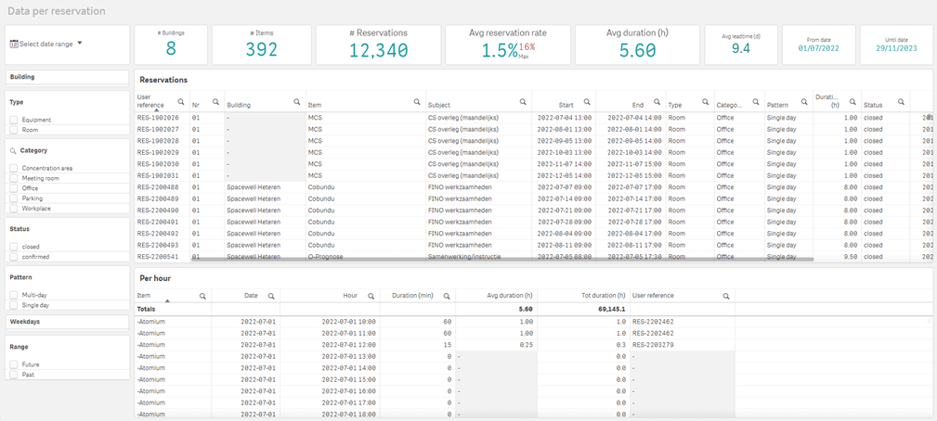
Task: Select the Concentration area category checkbox
Action: pos(14,168)
